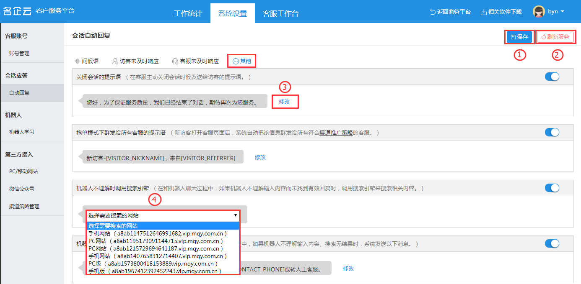Click 修改 beside the close-session message
This screenshot has height=284, width=581.
tap(284, 102)
